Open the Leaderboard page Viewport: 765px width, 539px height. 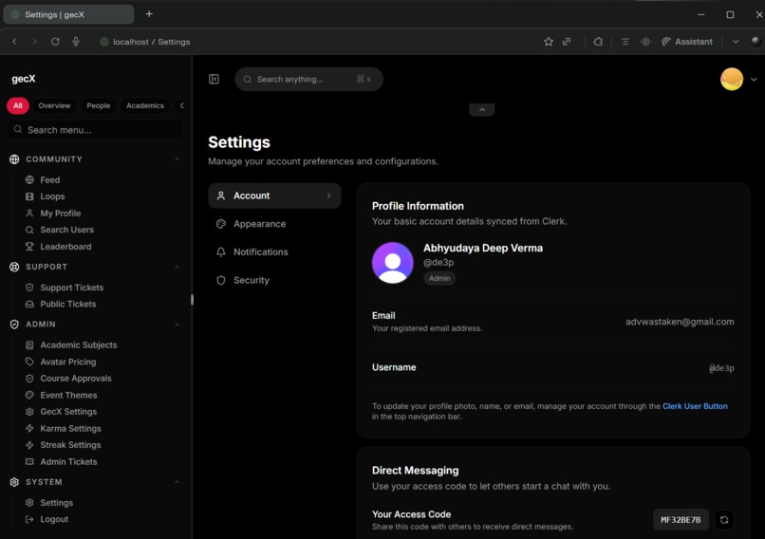point(65,247)
